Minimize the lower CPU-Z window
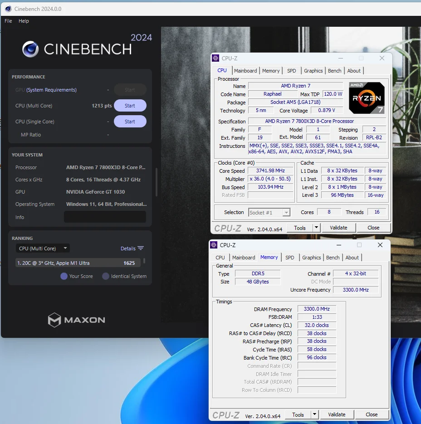Viewport: 421px width, 424px height. pos(339,245)
